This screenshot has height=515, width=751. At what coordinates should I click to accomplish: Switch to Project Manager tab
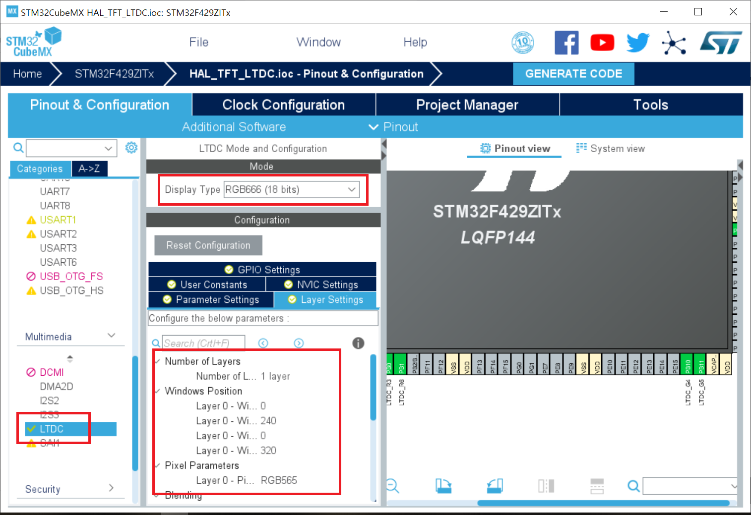coord(467,105)
